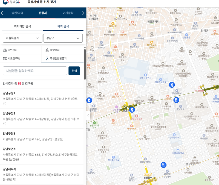Click the results list scrollbar thumb
Screen dimensions: 219x185
coord(85,64)
